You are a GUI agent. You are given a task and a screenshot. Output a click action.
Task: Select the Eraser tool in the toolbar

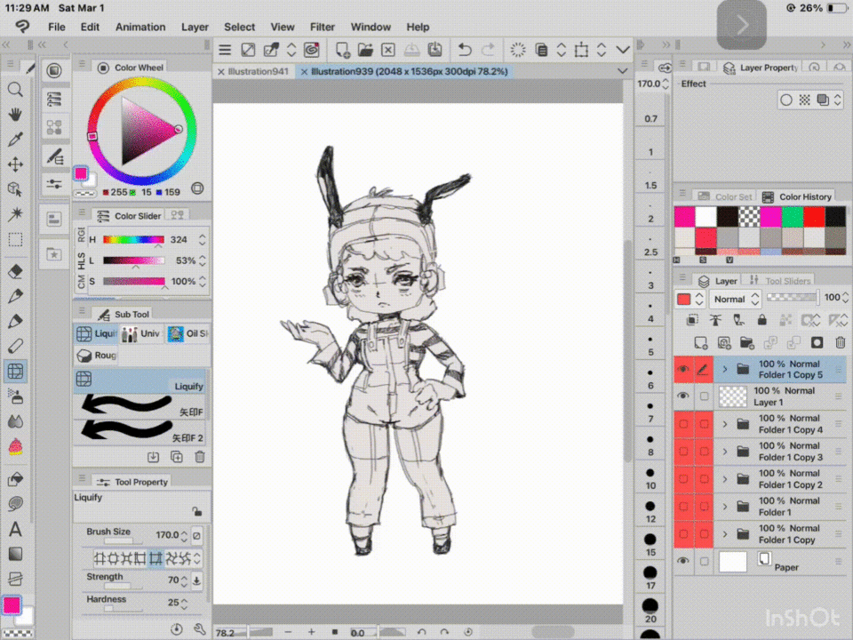coord(15,271)
